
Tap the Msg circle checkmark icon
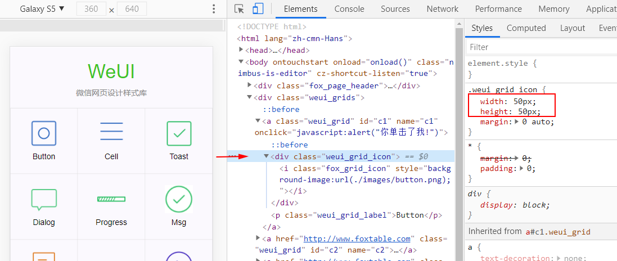coord(179,199)
